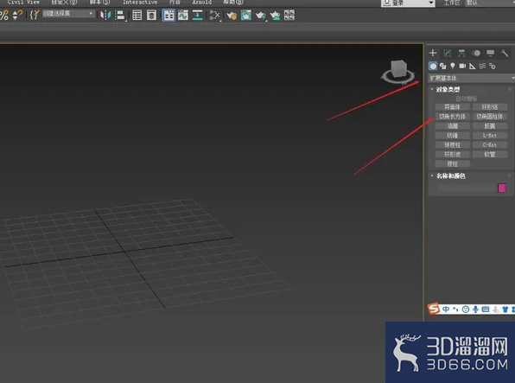This screenshot has width=515, height=383.
Task: Open the 自定义(U) menu
Action: tap(64, 2)
